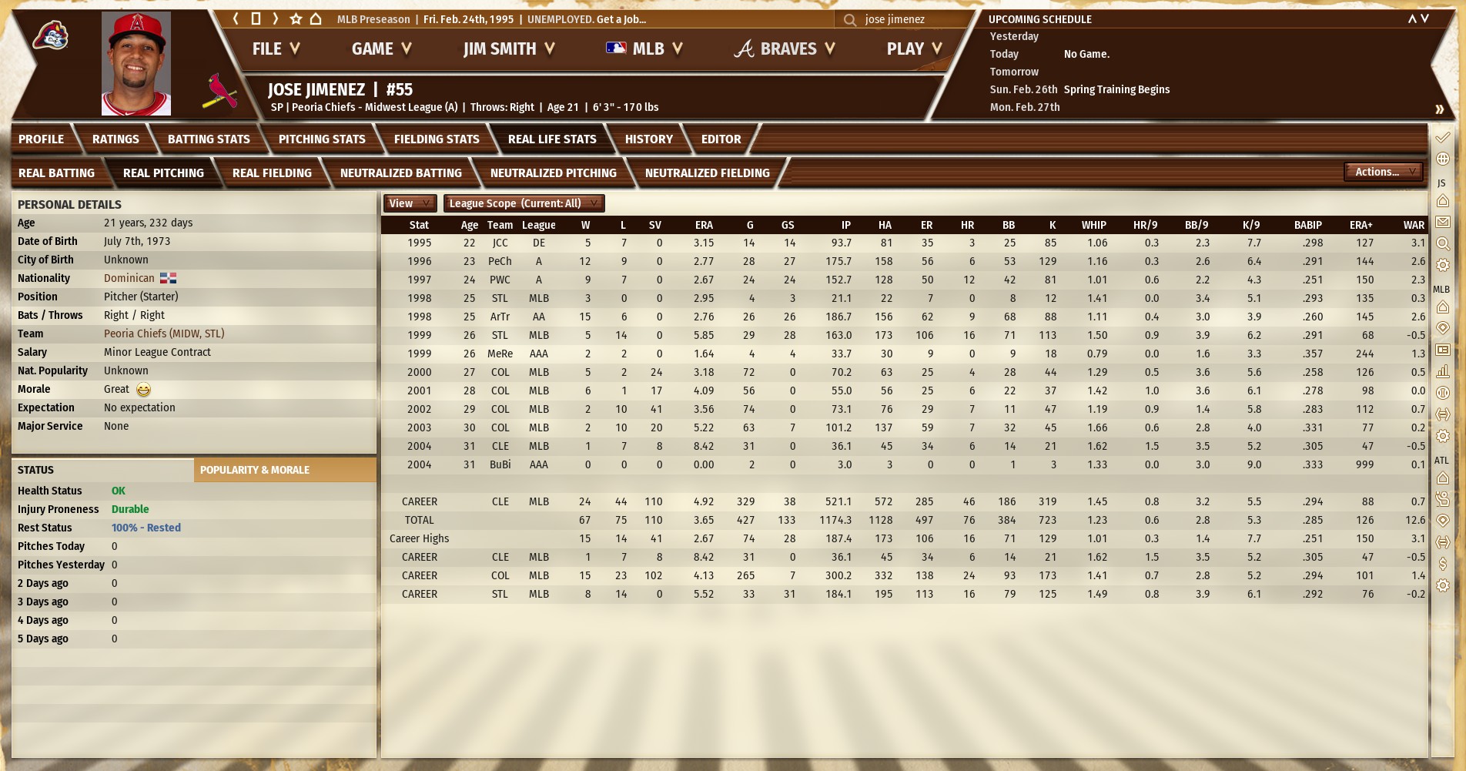
Task: Expand upcoming schedule double-arrow
Action: (1439, 109)
